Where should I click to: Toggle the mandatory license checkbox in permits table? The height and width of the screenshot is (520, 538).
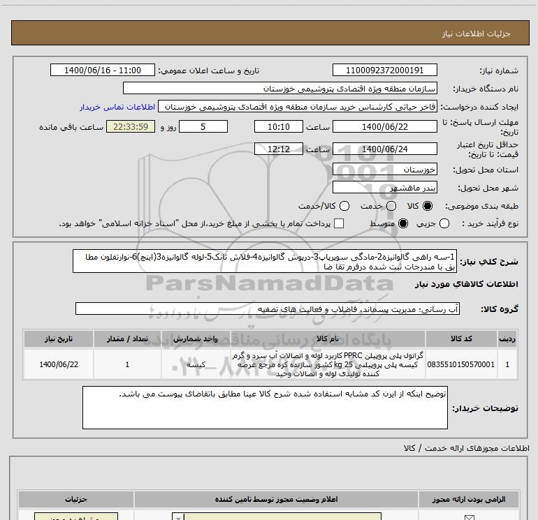(x=469, y=517)
